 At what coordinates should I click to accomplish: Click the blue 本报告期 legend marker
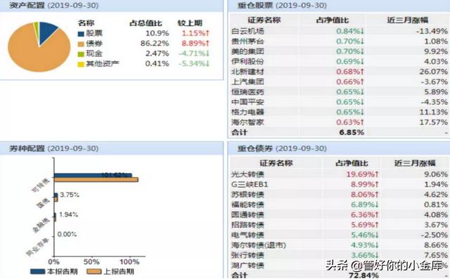37,271
